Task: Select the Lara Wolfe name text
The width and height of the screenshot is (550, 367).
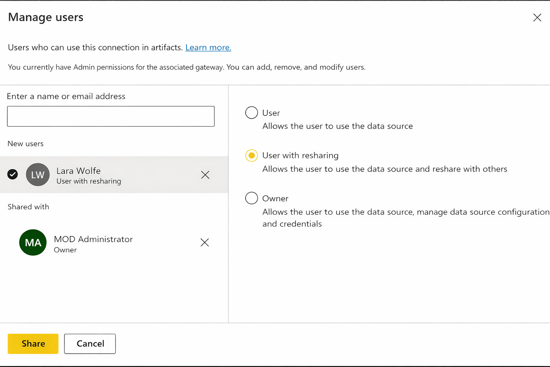Action: click(x=78, y=171)
